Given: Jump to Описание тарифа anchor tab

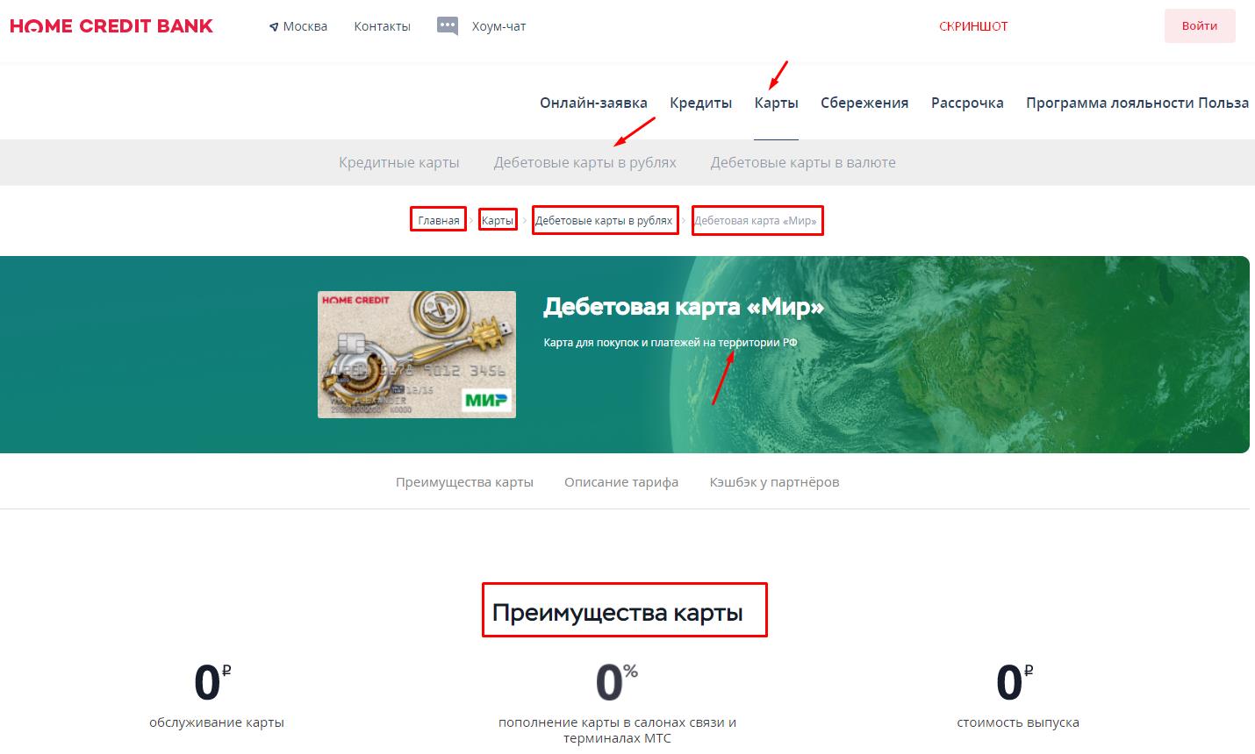Looking at the screenshot, I should (621, 481).
